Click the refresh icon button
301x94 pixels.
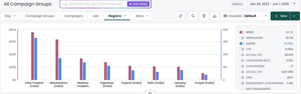coord(180,16)
